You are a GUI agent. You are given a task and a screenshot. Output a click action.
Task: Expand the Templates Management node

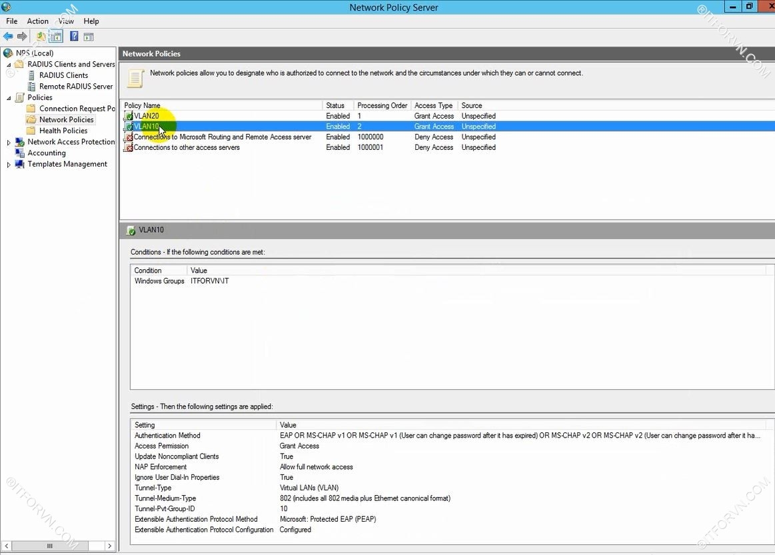(x=9, y=165)
